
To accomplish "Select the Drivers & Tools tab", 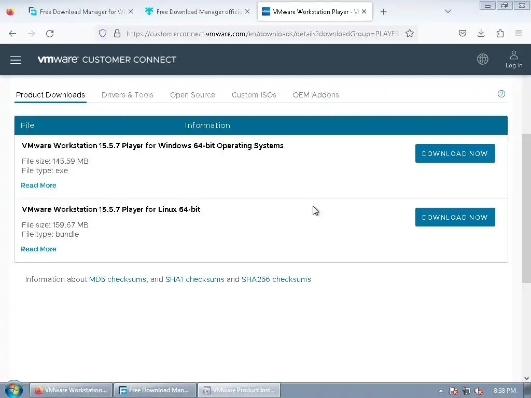I will point(128,95).
